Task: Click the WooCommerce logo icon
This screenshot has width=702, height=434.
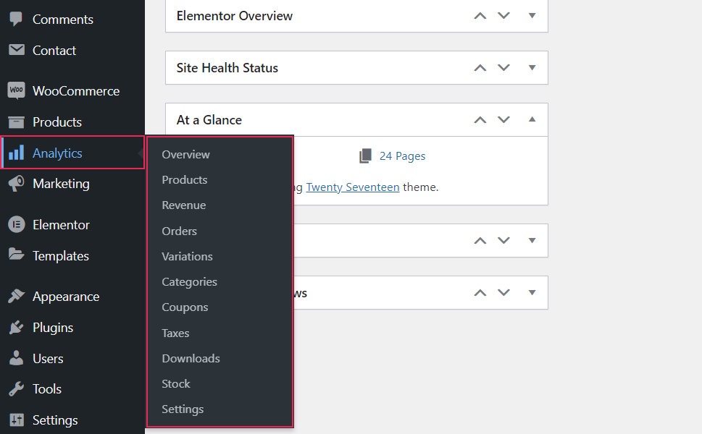Action: [16, 91]
